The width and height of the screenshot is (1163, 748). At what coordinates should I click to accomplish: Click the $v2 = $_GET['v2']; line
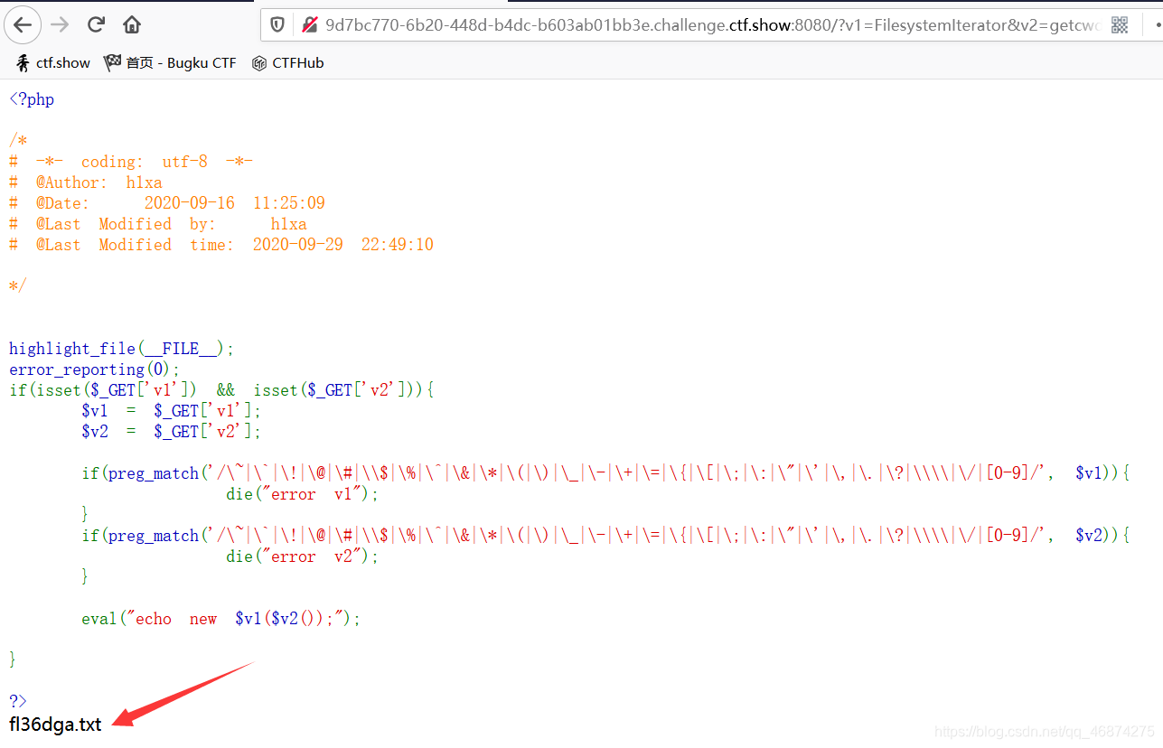(171, 432)
